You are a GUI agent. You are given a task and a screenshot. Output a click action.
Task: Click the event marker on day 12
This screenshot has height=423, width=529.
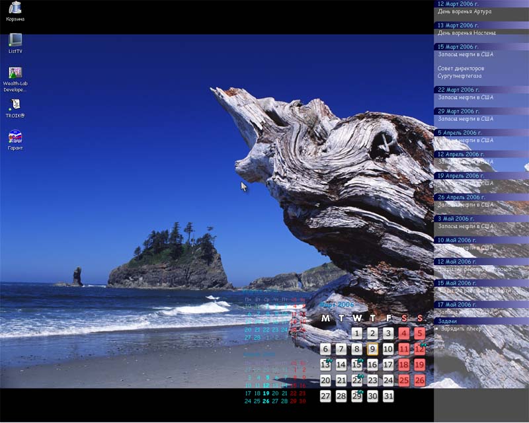[x=423, y=344]
